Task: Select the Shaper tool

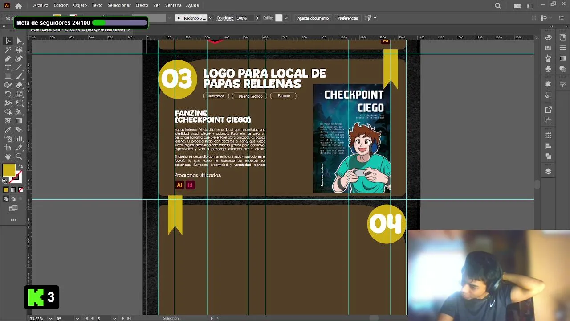Action: 8,85
